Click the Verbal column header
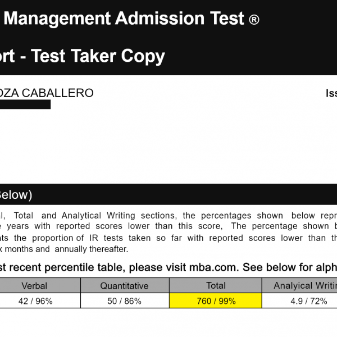337x337 pixels. pos(35,285)
